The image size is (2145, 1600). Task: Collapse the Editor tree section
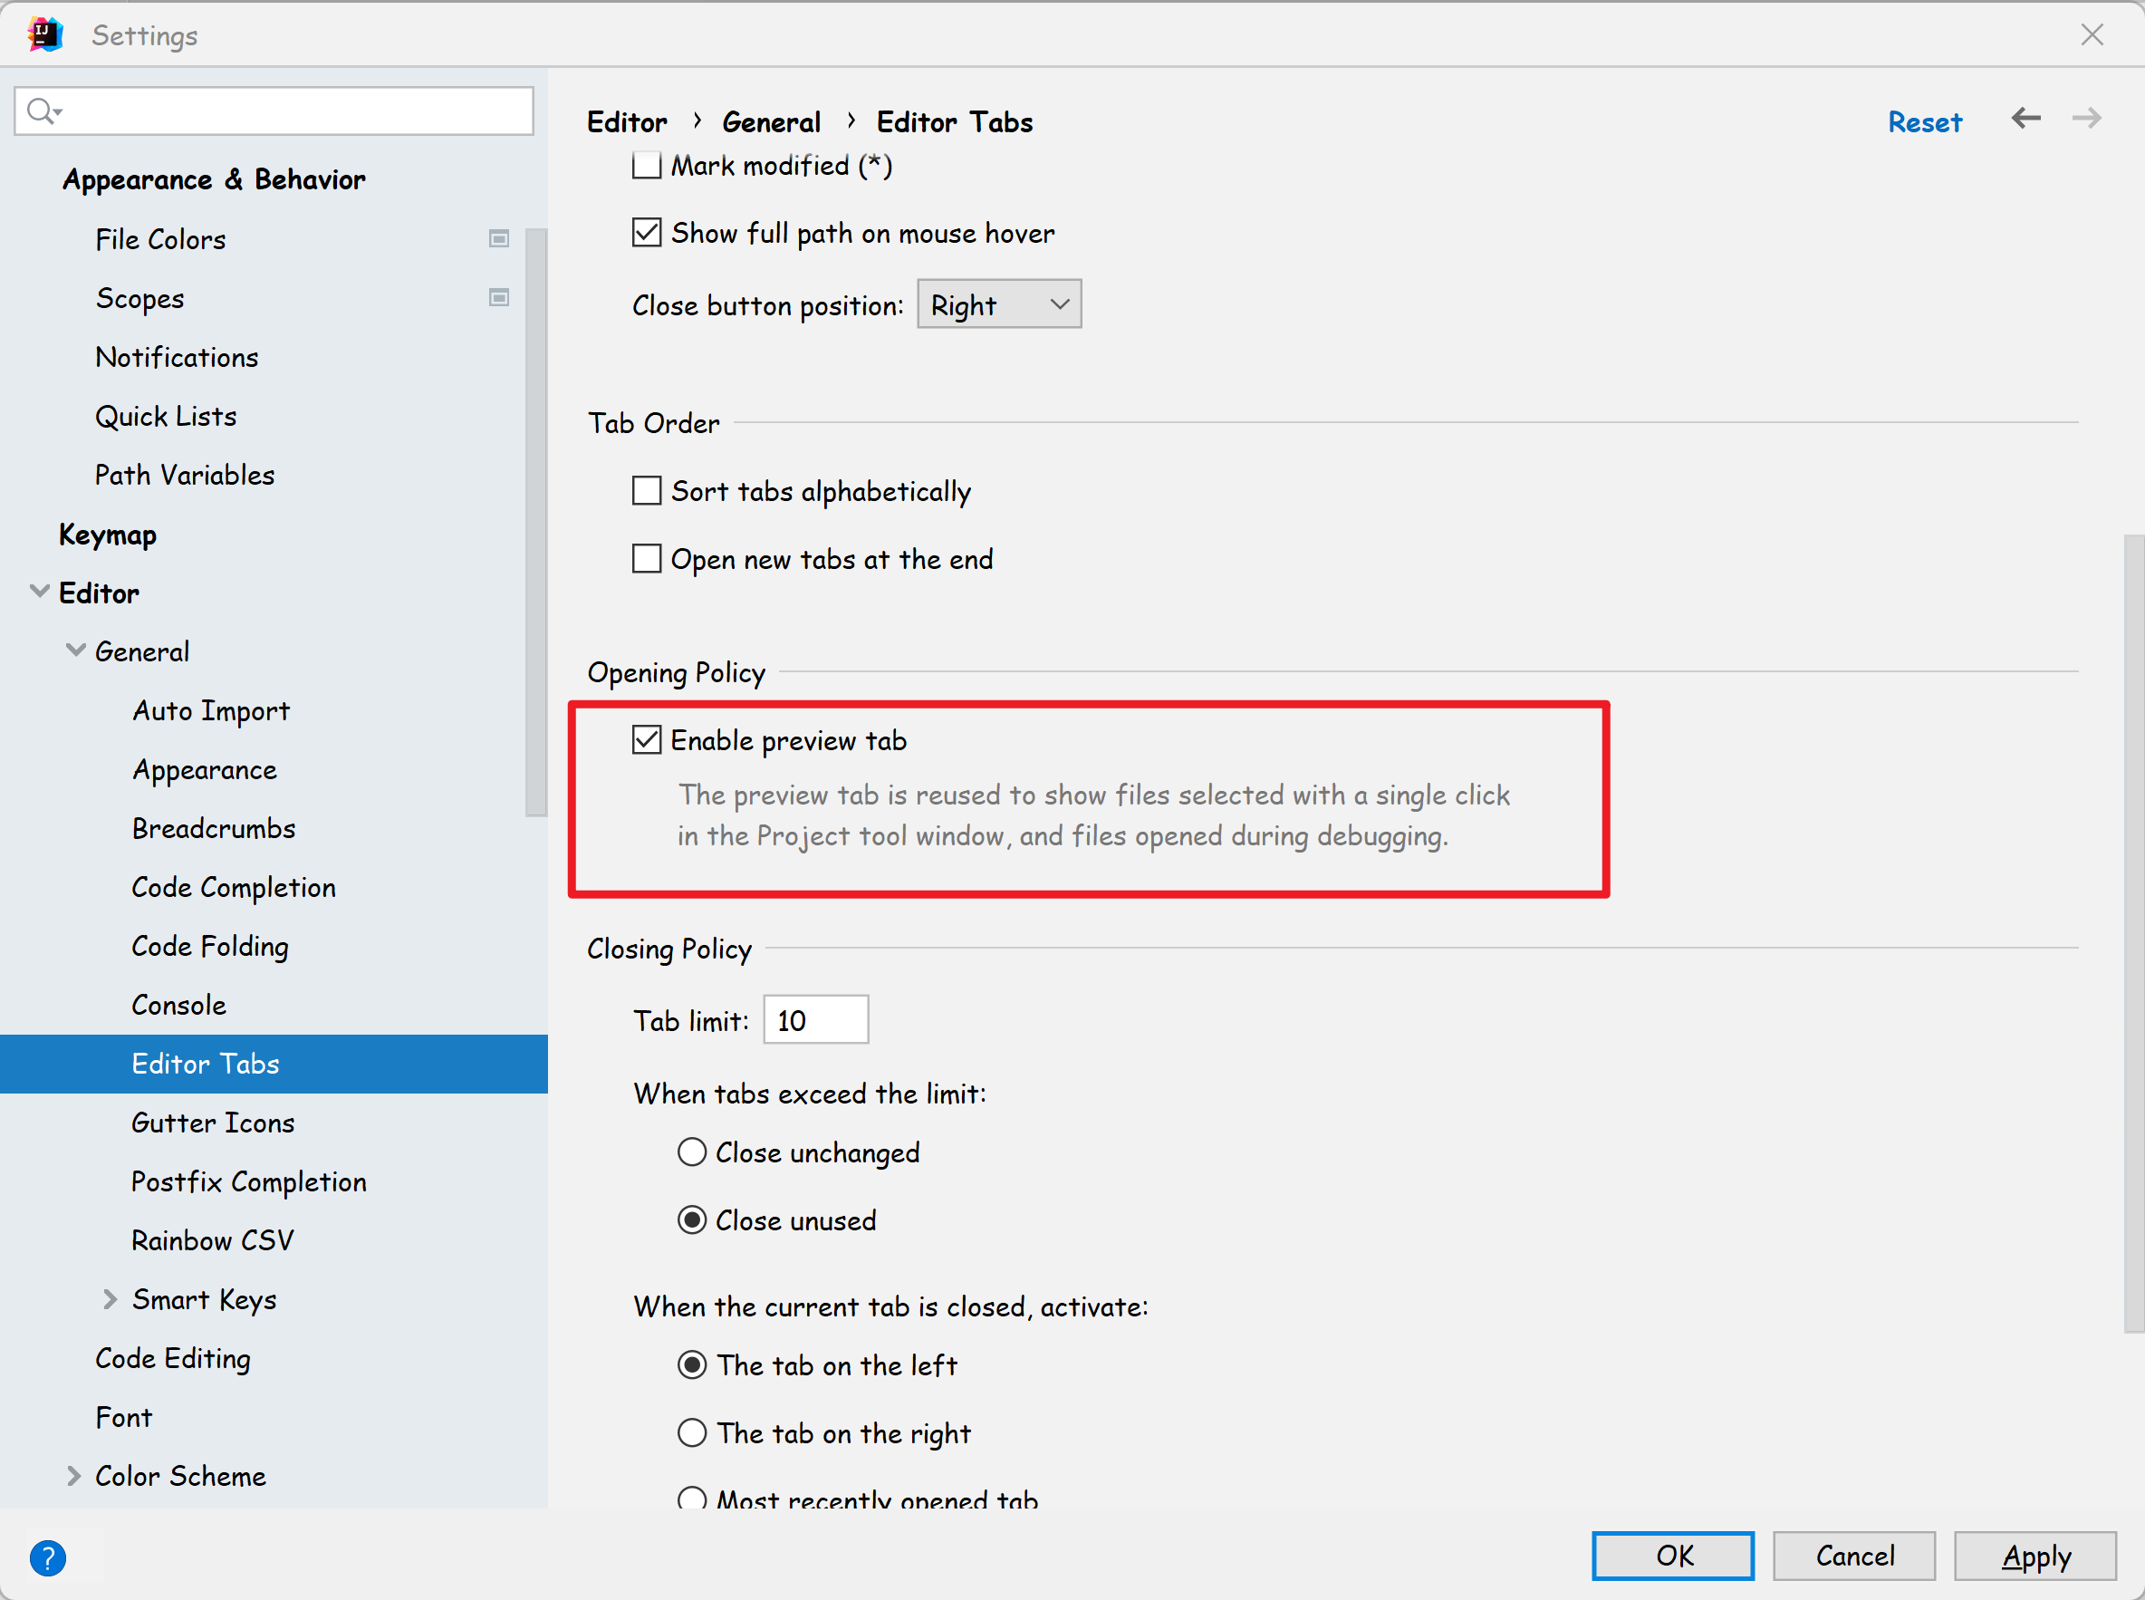40,592
